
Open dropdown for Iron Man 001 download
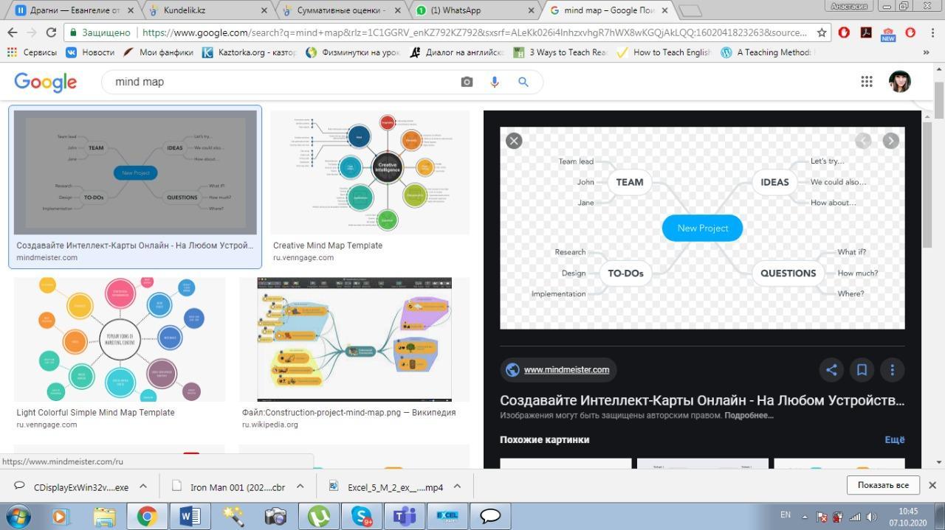coord(300,487)
